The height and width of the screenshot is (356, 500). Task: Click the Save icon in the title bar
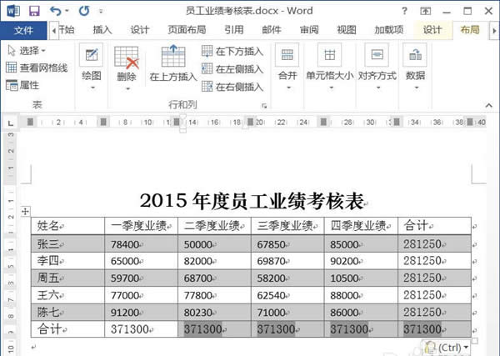(34, 11)
